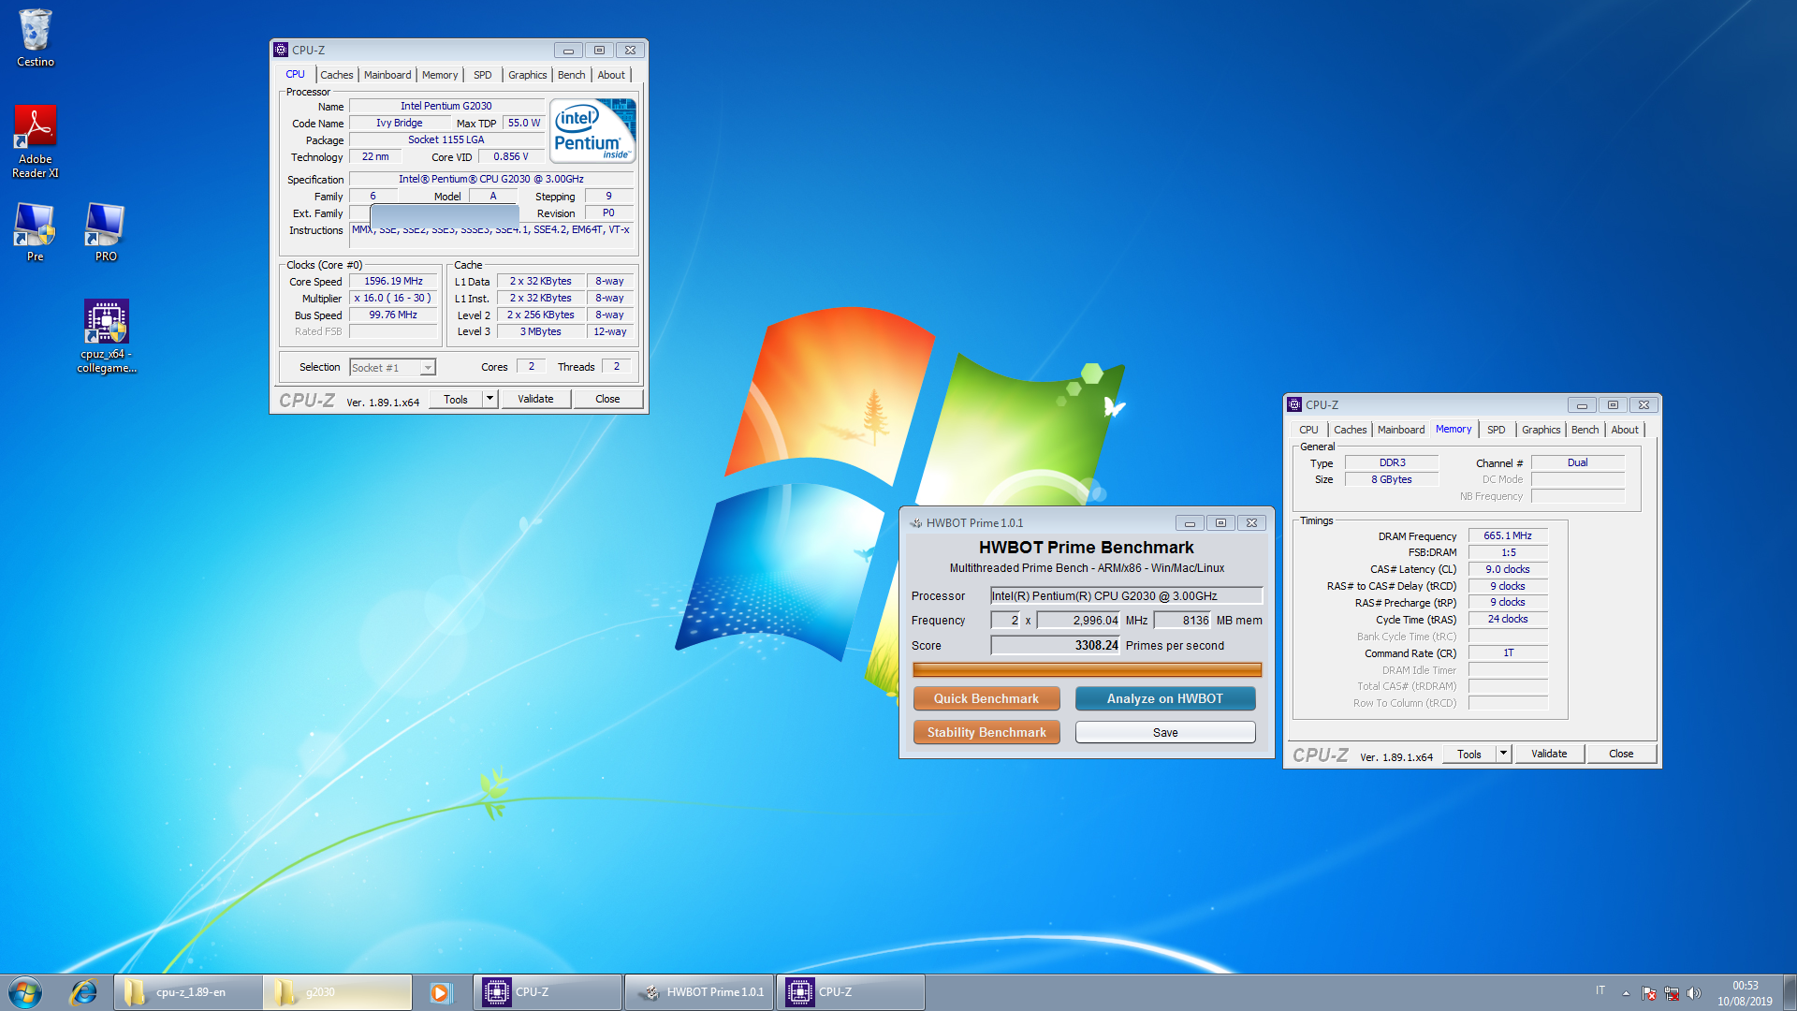The image size is (1797, 1011).
Task: Click Tools button in CPU window
Action: pos(456,399)
